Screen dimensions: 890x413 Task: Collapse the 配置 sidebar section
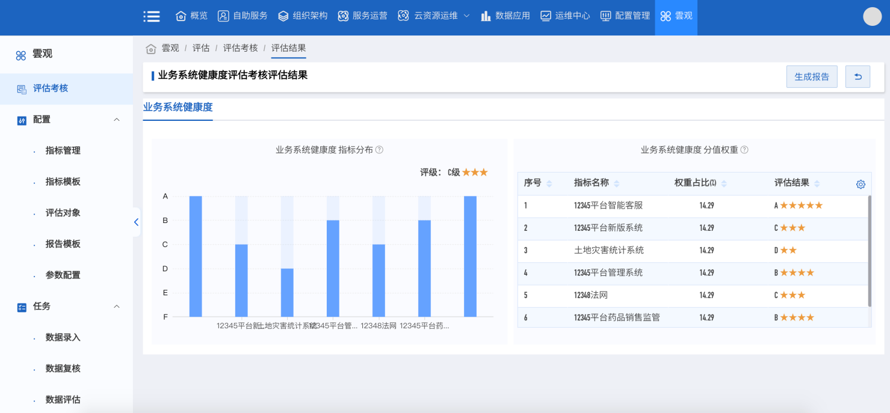point(117,120)
